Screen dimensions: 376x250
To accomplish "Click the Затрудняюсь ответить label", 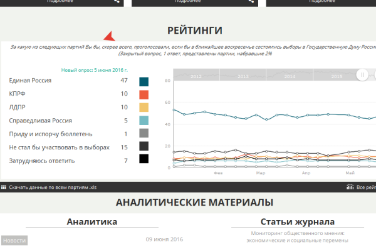I will 42,161.
